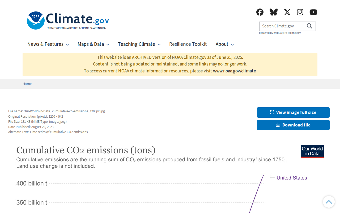Expand the Maps & Data menu

pos(93,44)
